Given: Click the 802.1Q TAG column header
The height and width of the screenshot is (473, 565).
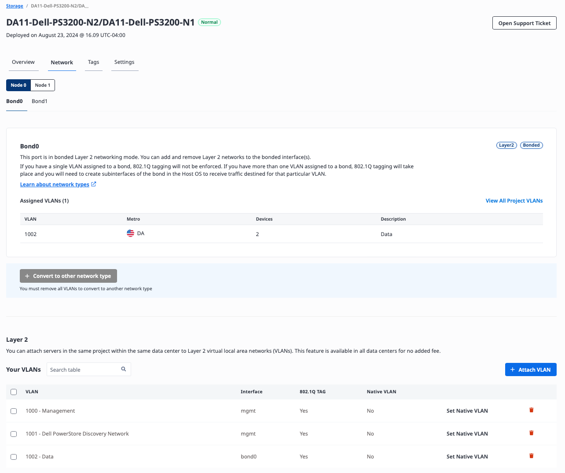Looking at the screenshot, I should click(312, 392).
